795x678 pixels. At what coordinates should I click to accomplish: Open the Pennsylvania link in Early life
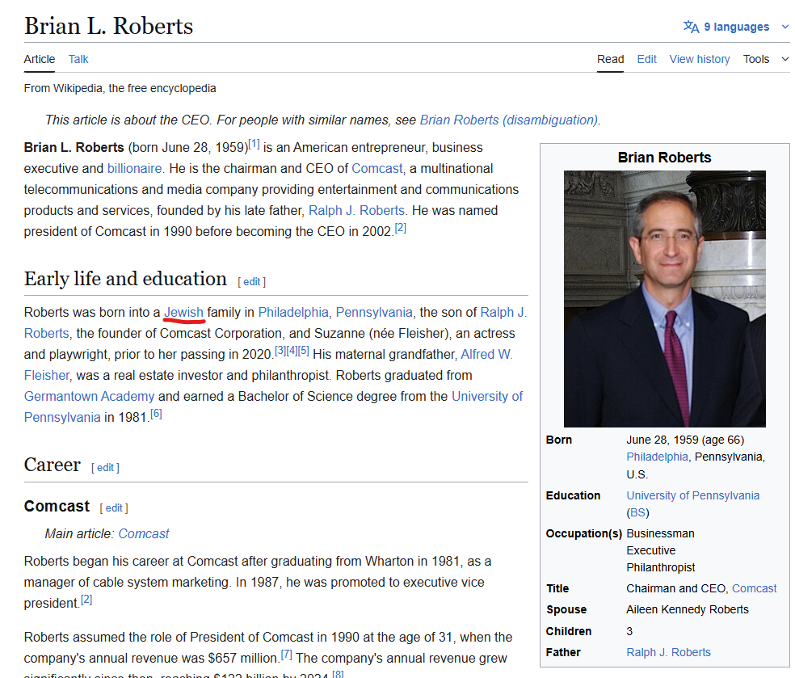374,313
